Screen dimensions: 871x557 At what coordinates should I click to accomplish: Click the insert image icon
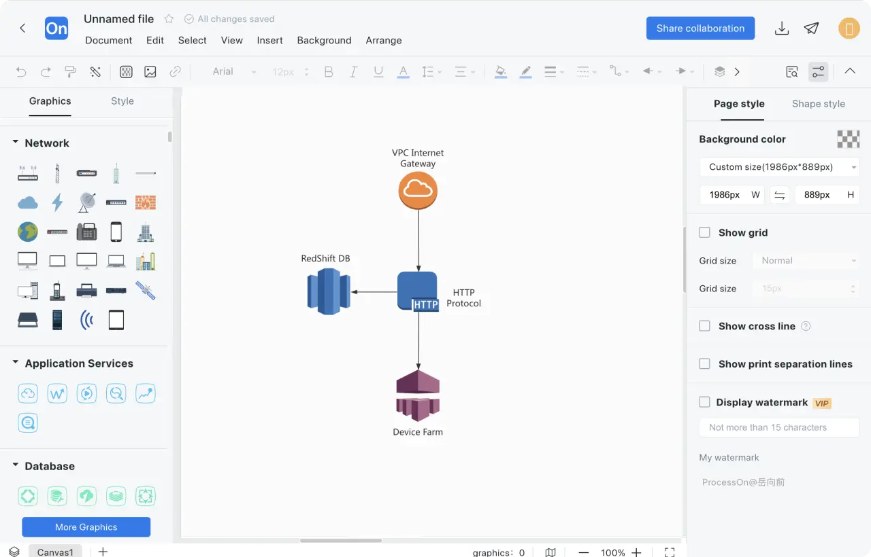pyautogui.click(x=150, y=71)
